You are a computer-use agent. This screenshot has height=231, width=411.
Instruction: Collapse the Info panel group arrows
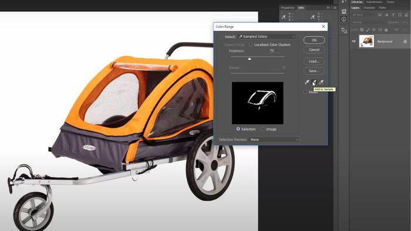(328, 8)
